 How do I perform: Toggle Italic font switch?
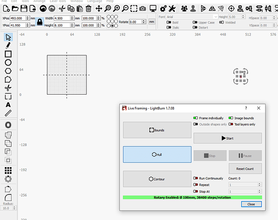tap(169, 27)
